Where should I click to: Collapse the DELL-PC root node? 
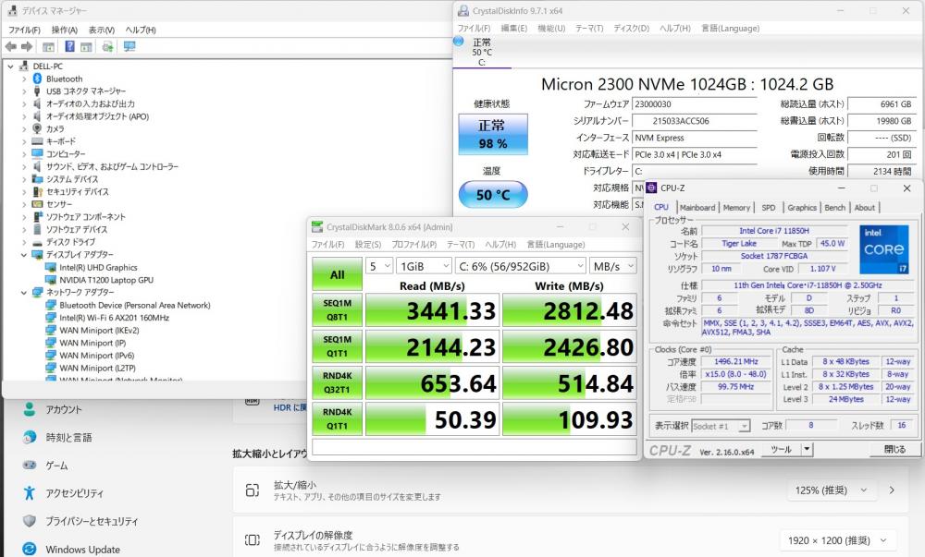10,67
